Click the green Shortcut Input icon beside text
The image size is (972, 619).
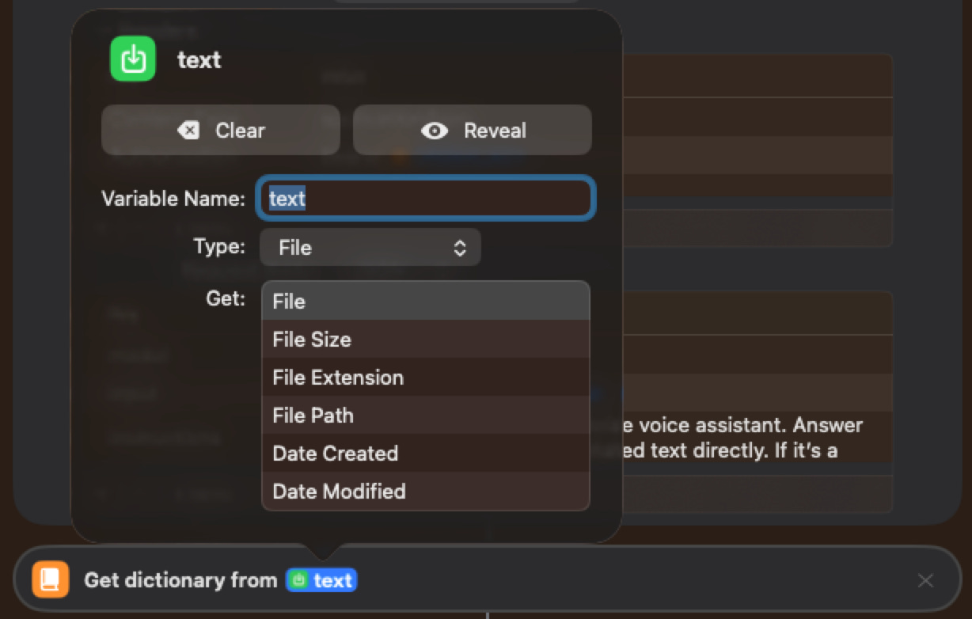point(133,59)
